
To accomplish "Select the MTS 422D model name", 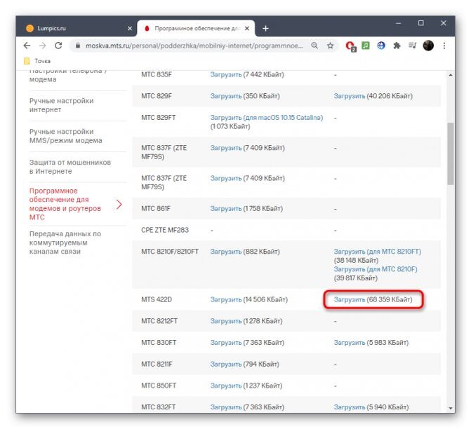I will (157, 299).
